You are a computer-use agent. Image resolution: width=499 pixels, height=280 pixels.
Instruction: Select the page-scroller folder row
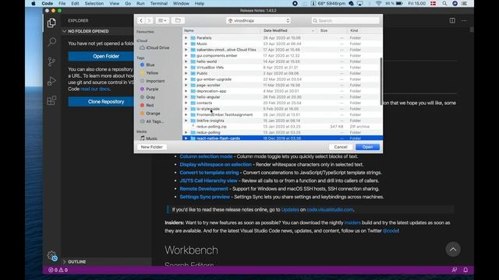pos(282,85)
